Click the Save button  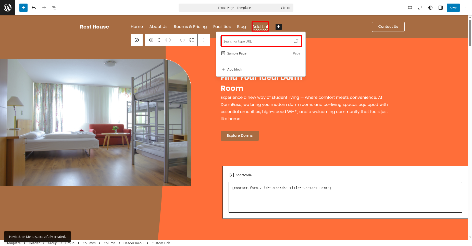[x=453, y=8]
